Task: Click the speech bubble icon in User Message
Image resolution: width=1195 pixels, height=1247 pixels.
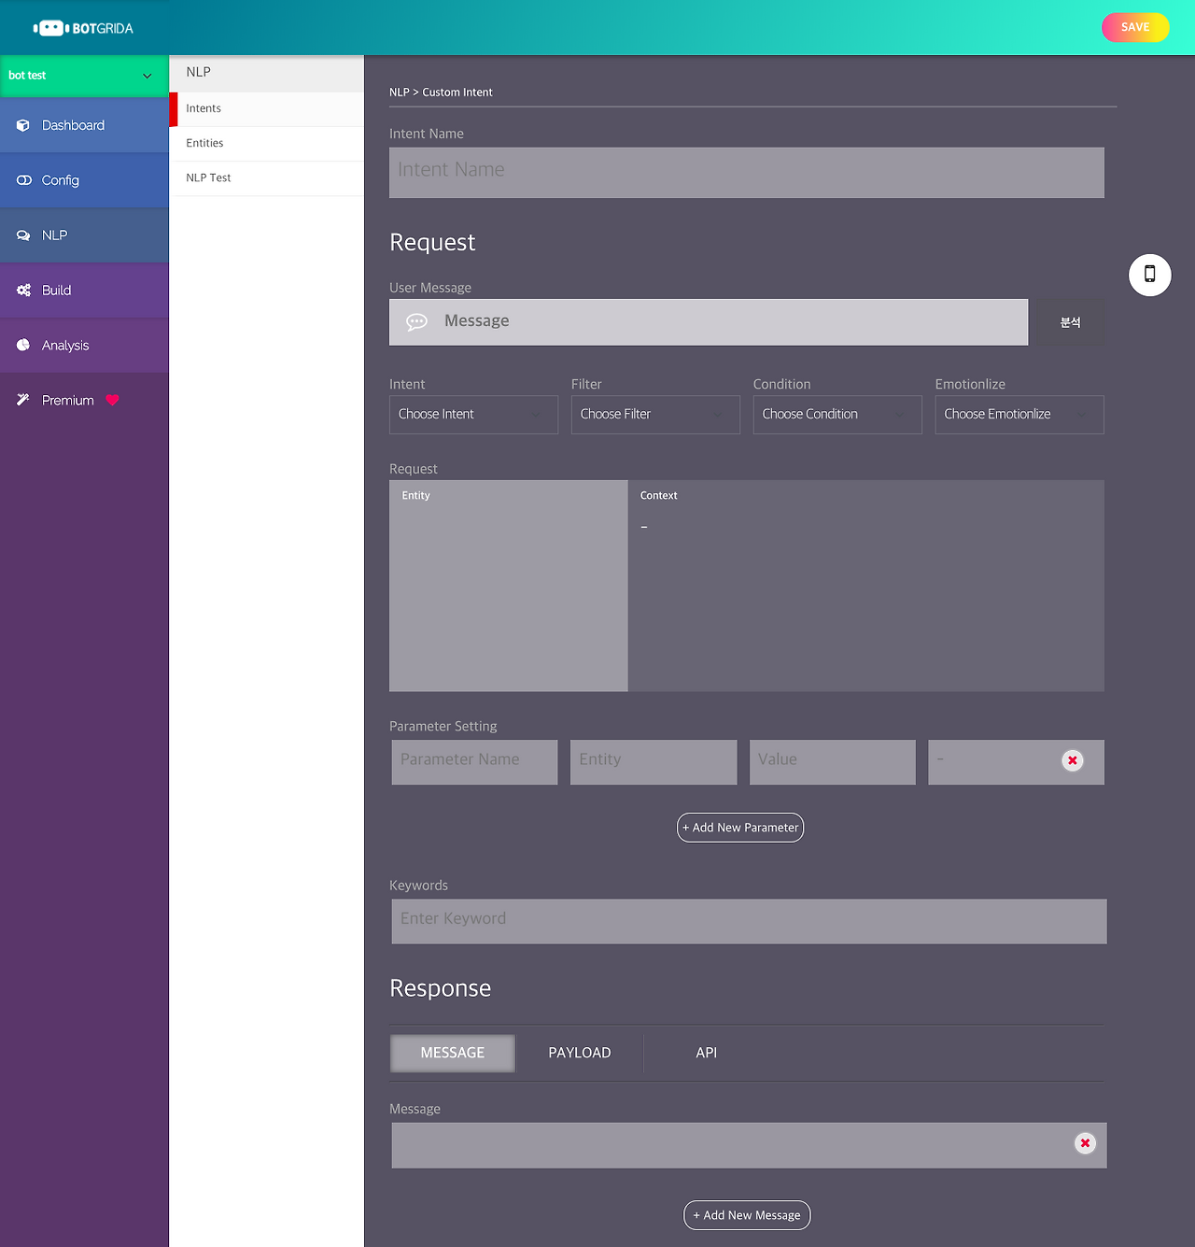Action: click(416, 322)
